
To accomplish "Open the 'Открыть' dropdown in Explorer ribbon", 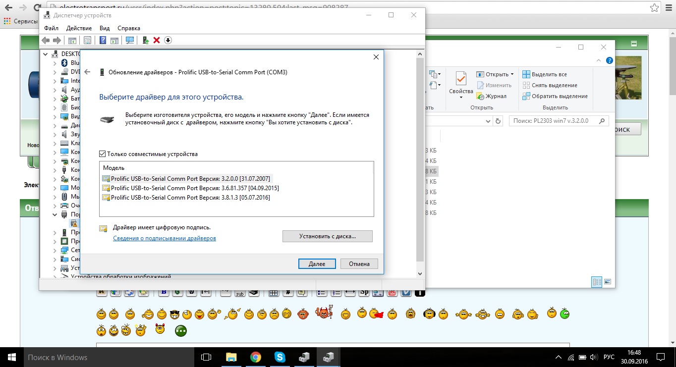I will (512, 74).
